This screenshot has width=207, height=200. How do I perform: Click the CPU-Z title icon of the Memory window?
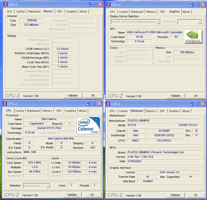click(x=5, y=4)
